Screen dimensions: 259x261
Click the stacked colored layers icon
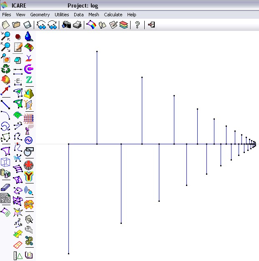pos(123,25)
